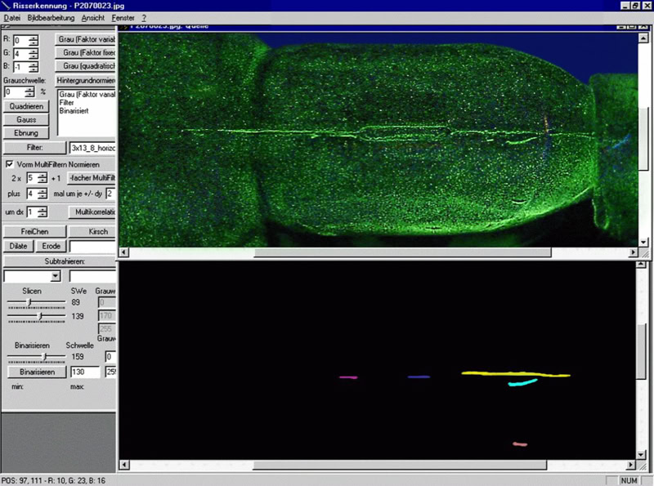Click the Risserkennung app icon in title bar

tap(7, 5)
